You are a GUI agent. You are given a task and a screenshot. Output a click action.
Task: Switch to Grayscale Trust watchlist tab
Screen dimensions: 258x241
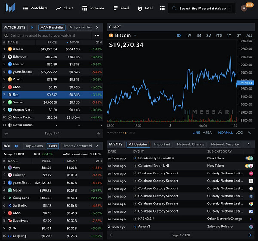[81, 28]
